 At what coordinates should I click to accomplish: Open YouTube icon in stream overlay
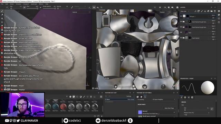click(x=7, y=121)
